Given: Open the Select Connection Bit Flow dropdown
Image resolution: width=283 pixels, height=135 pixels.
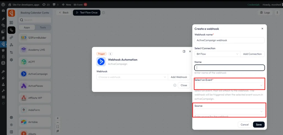Looking at the screenshot, I should tap(217, 54).
